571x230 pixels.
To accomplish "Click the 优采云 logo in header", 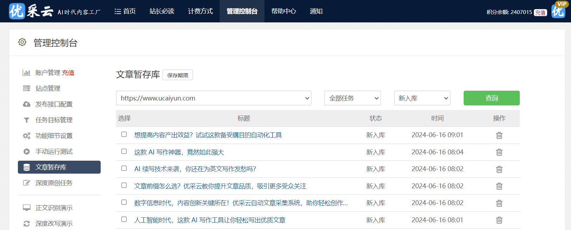I will click(31, 11).
